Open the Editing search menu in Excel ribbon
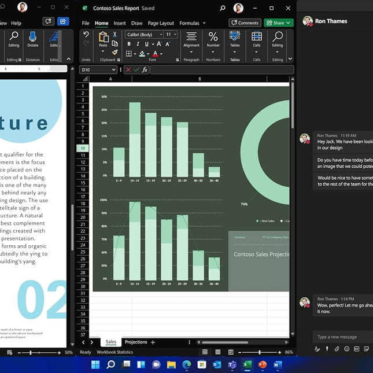373x373 pixels. click(x=278, y=43)
